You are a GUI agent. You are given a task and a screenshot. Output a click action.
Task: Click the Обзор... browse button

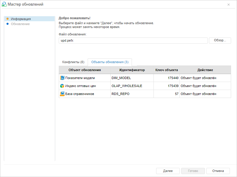[220, 40]
